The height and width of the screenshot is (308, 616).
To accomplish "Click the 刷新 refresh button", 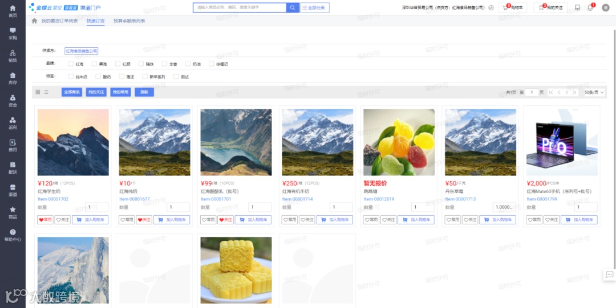I will (144, 92).
